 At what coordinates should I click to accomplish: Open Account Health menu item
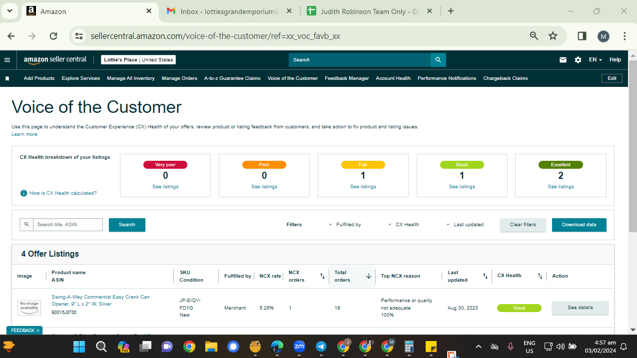pos(393,78)
